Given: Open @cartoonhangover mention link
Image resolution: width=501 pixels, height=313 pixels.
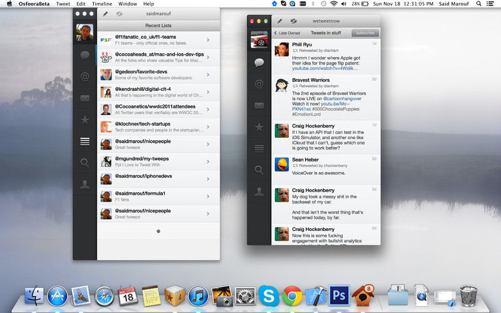Looking at the screenshot, I should (x=342, y=99).
